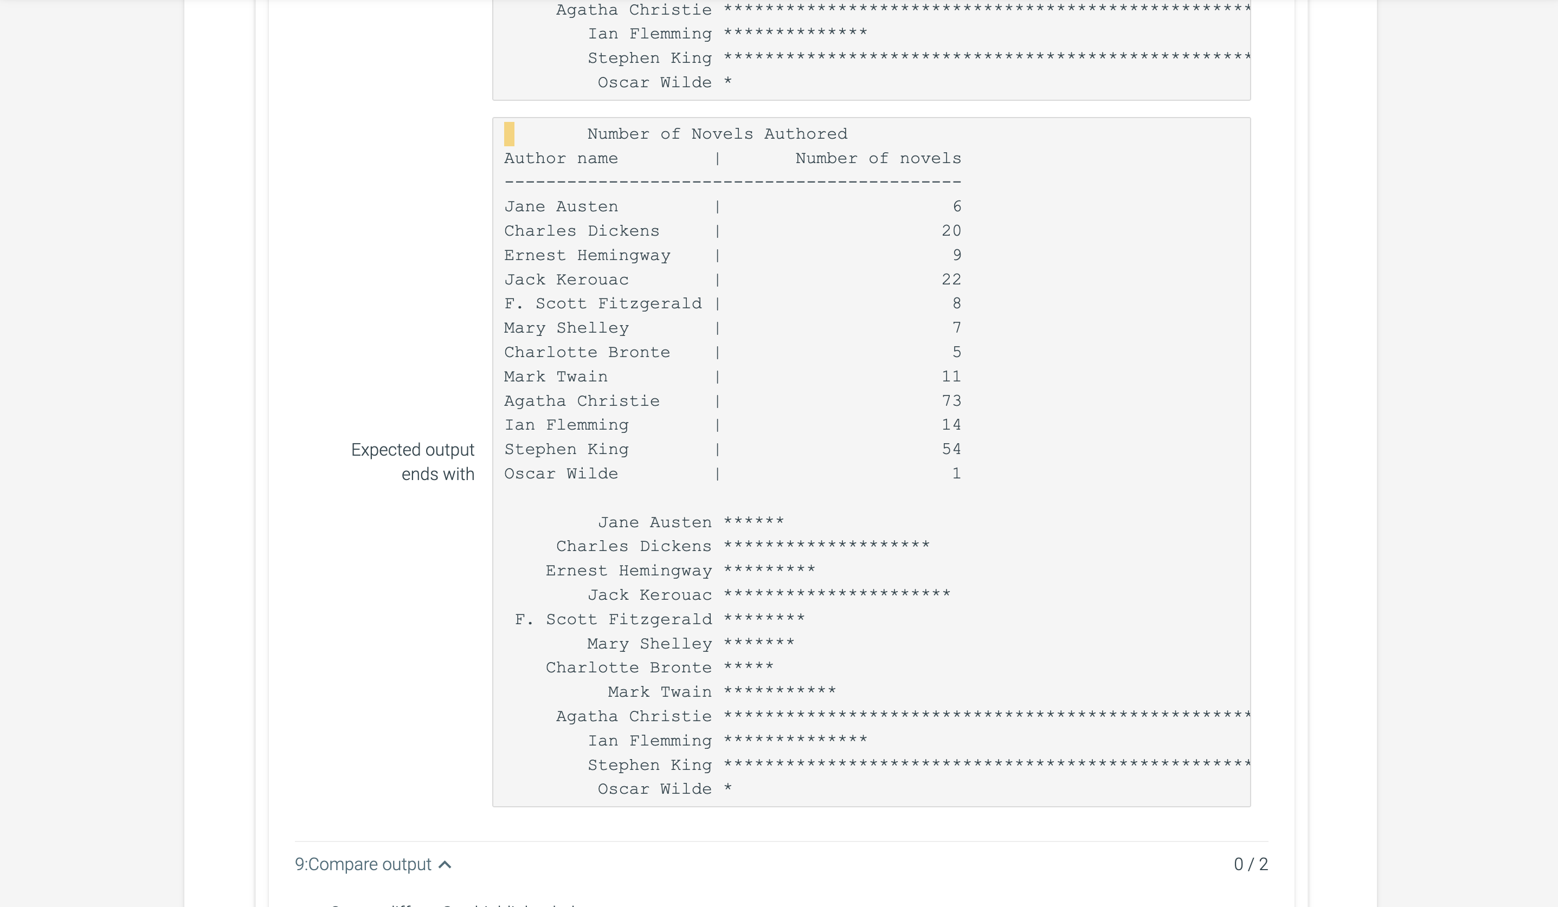Select the Number of Novels Authored title
This screenshot has width=1558, height=907.
(717, 133)
